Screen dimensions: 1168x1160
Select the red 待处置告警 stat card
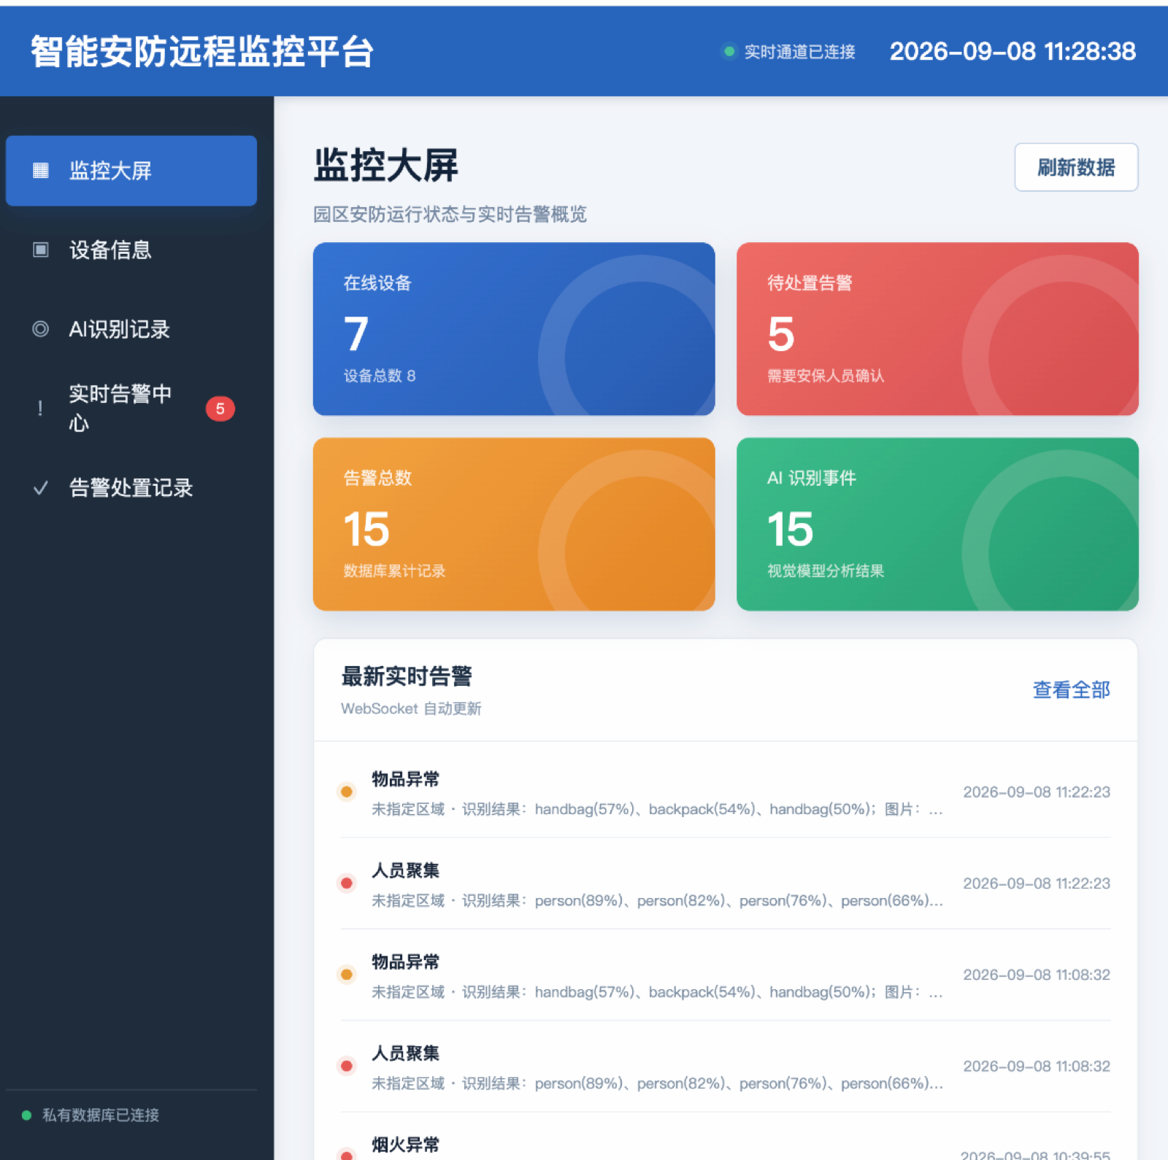[x=937, y=329]
